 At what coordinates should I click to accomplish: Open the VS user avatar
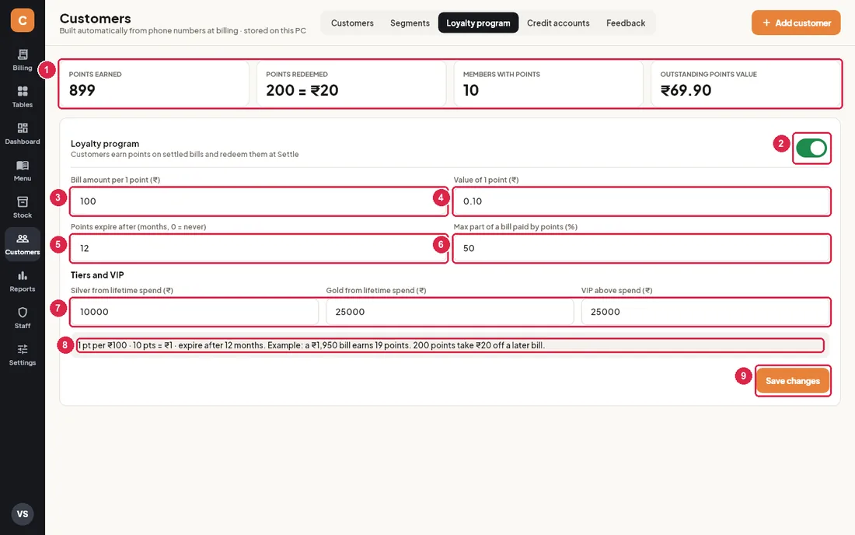[x=23, y=514]
